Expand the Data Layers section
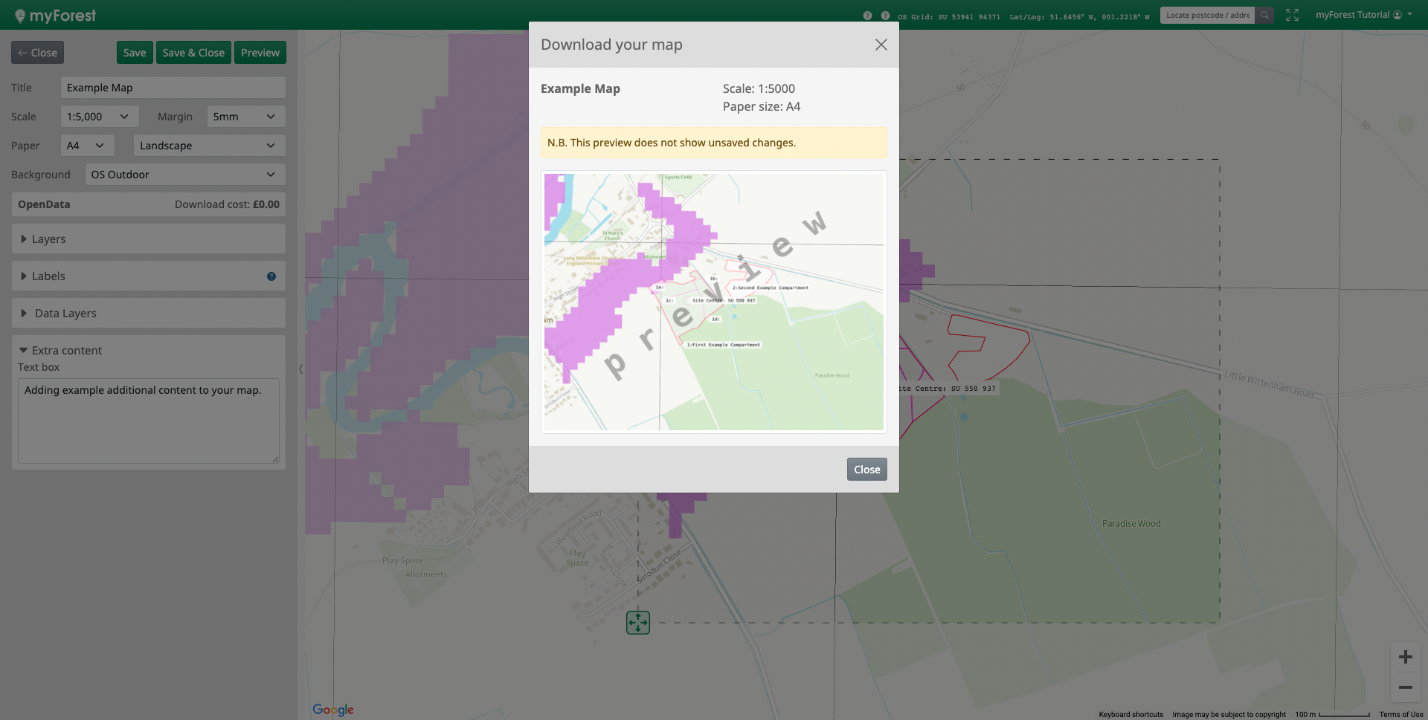Screen dimensions: 1428x720 [65, 314]
